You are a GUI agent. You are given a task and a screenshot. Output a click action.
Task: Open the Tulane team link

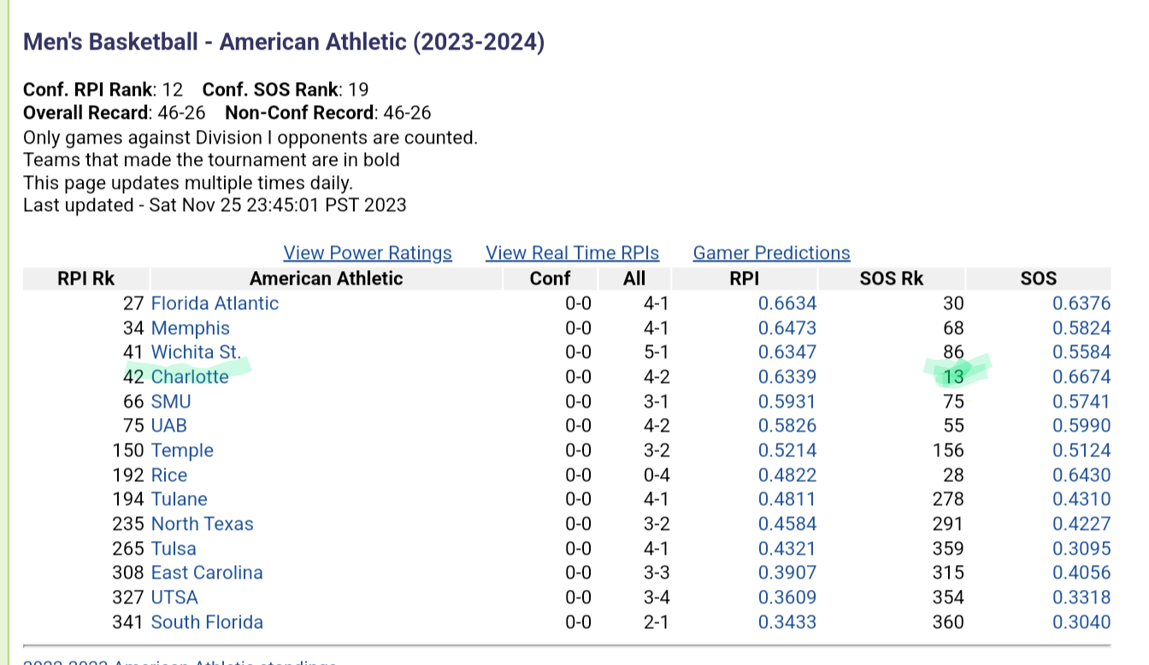[180, 499]
